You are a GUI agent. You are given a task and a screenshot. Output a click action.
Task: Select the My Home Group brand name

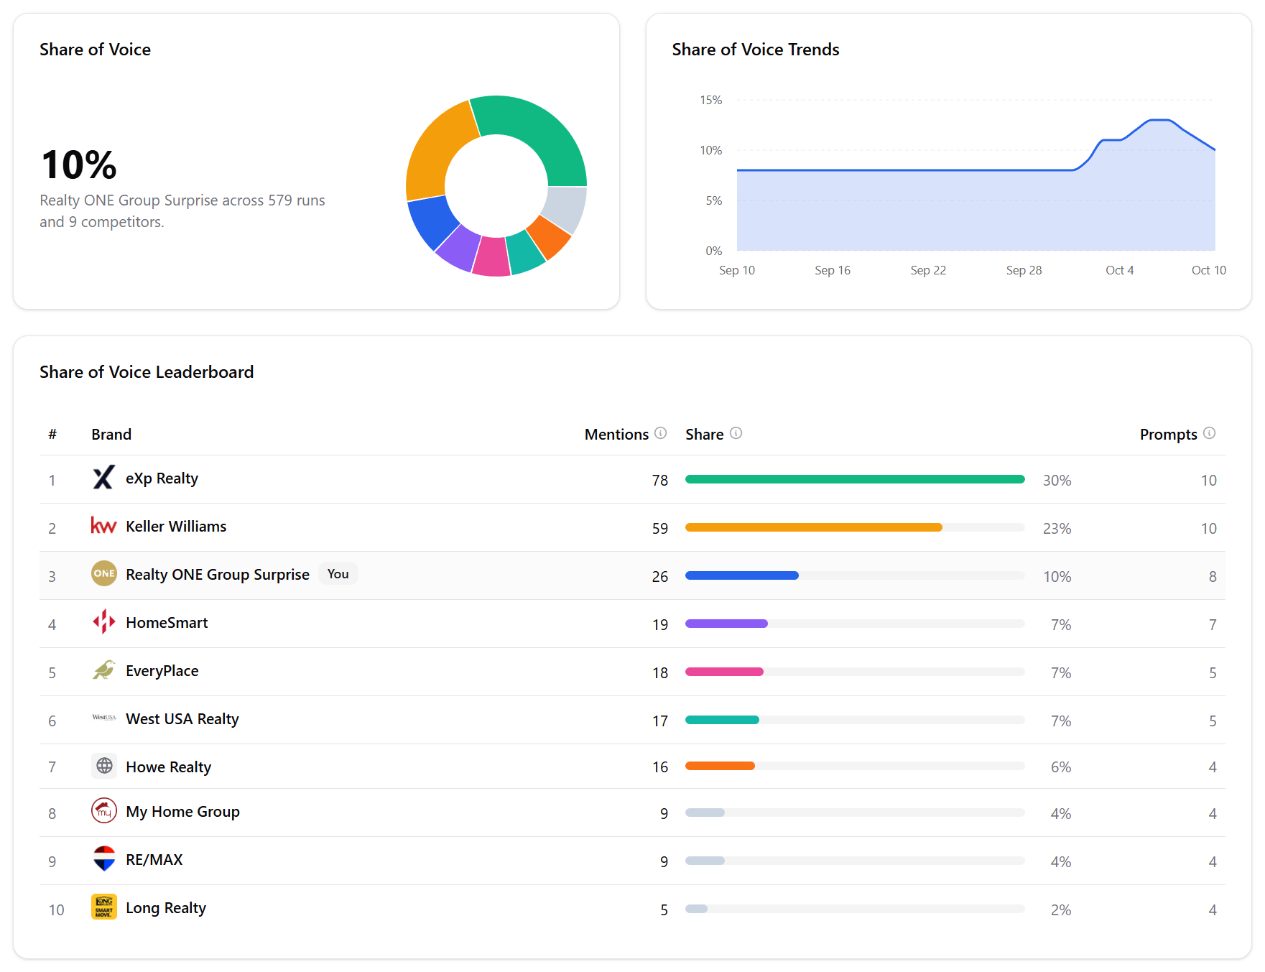pos(182,812)
